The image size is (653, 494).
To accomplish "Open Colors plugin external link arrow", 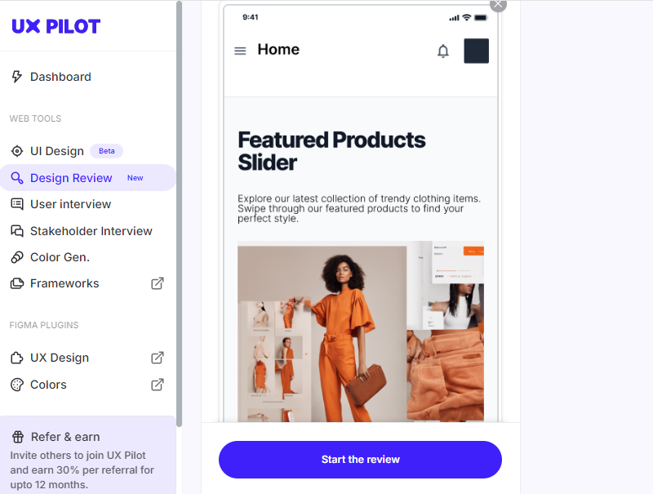I will pyautogui.click(x=157, y=385).
